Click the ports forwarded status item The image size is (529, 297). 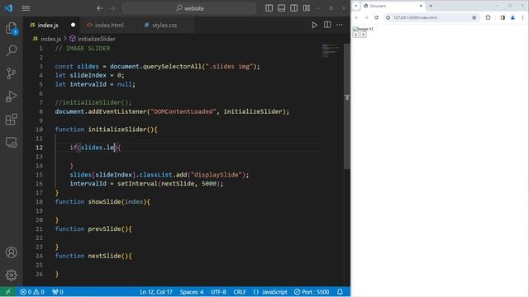point(58,292)
